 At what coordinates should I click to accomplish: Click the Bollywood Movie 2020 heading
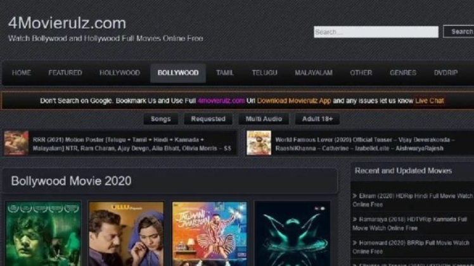tap(71, 181)
